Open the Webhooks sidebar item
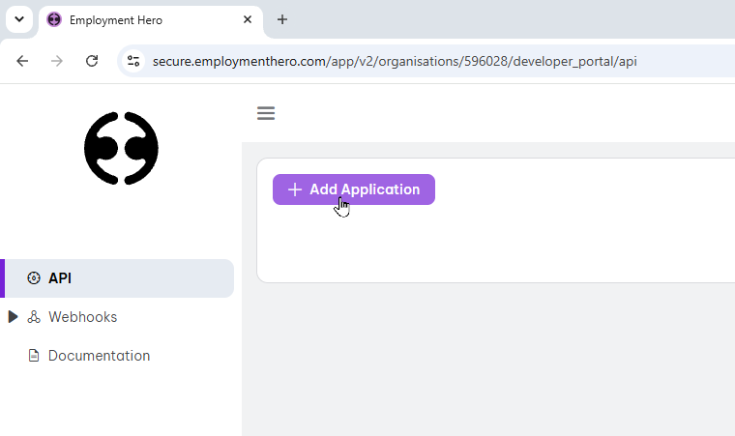735x436 pixels. 82,317
